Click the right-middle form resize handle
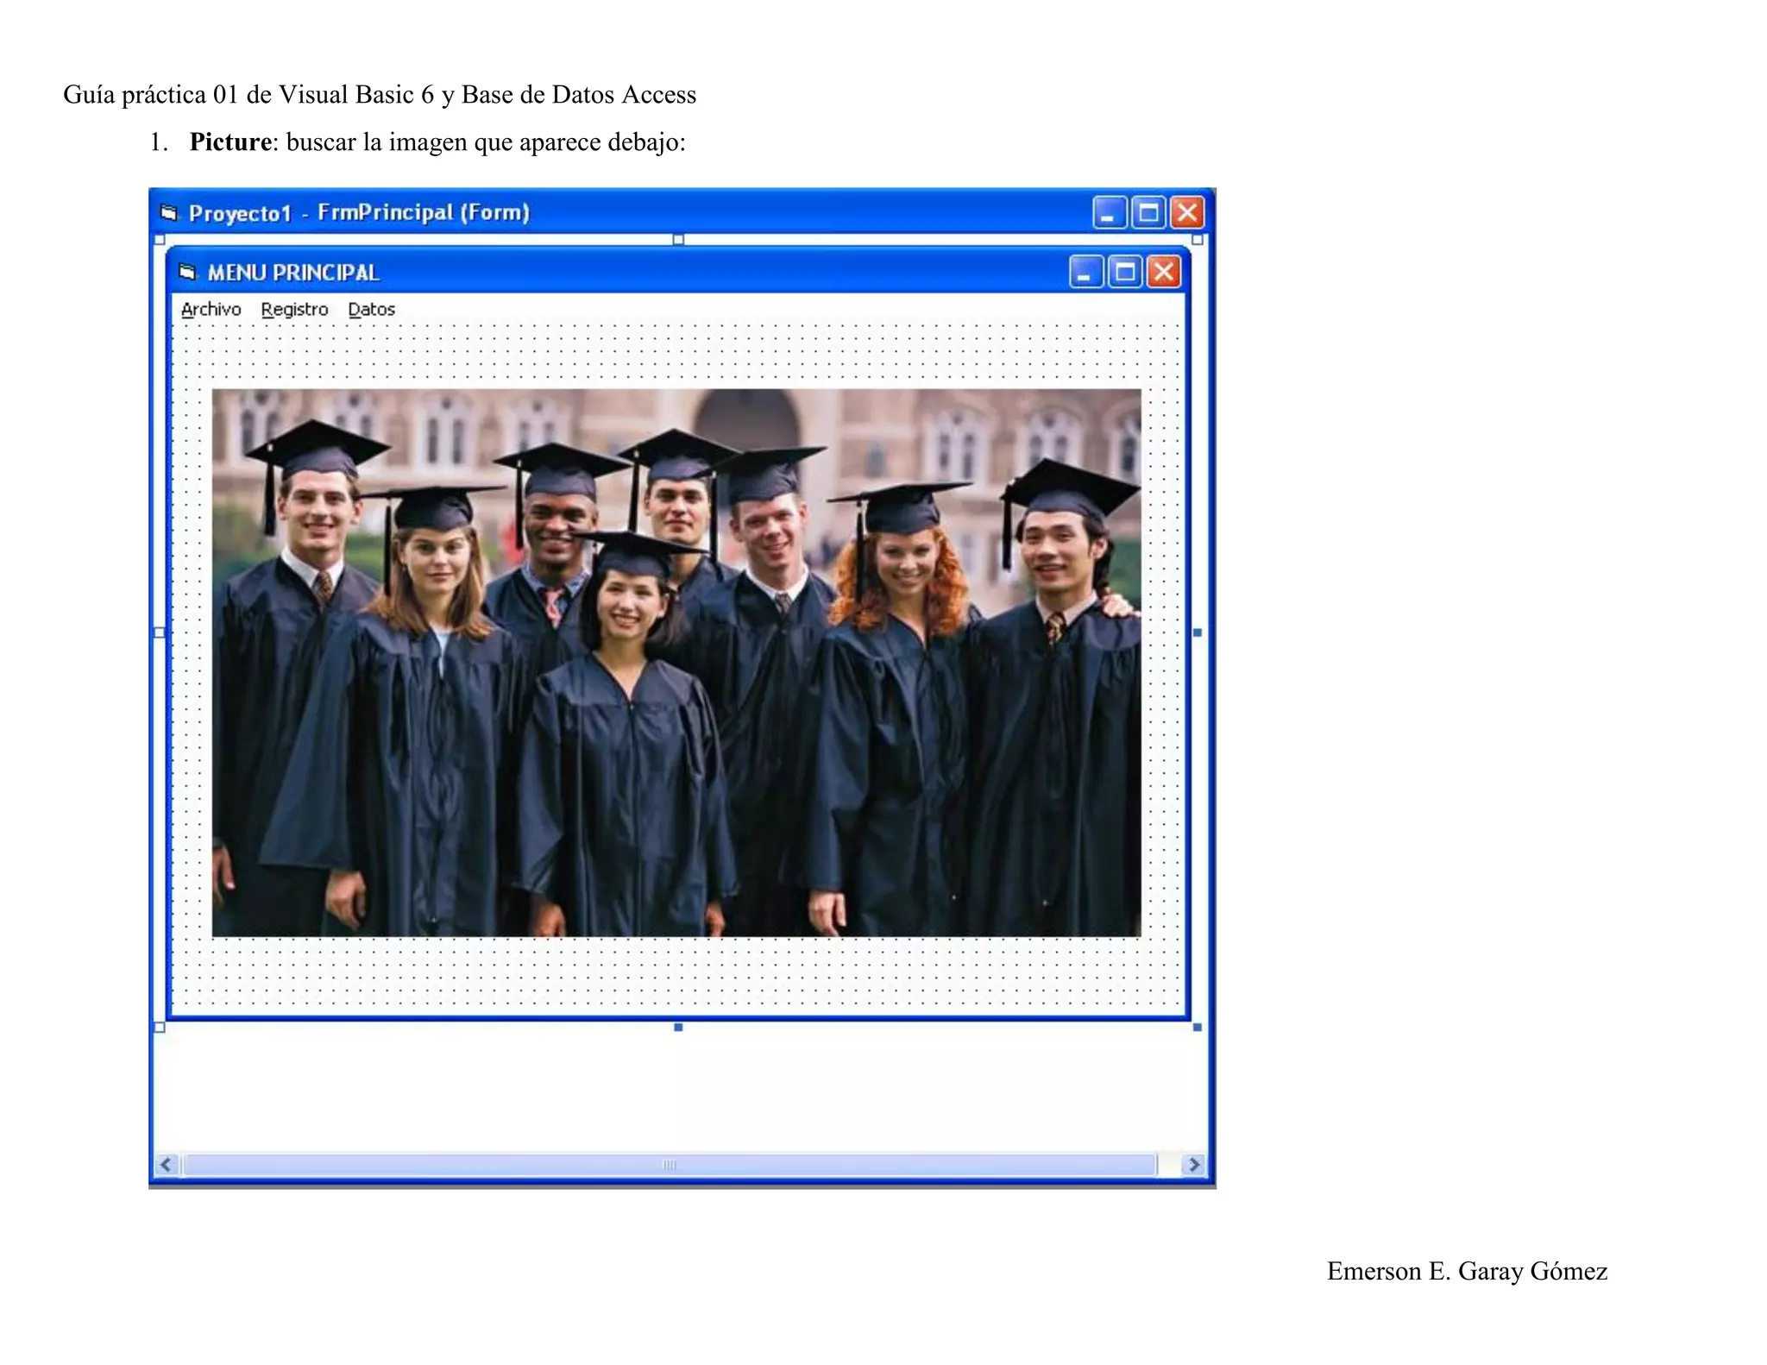 point(1197,632)
